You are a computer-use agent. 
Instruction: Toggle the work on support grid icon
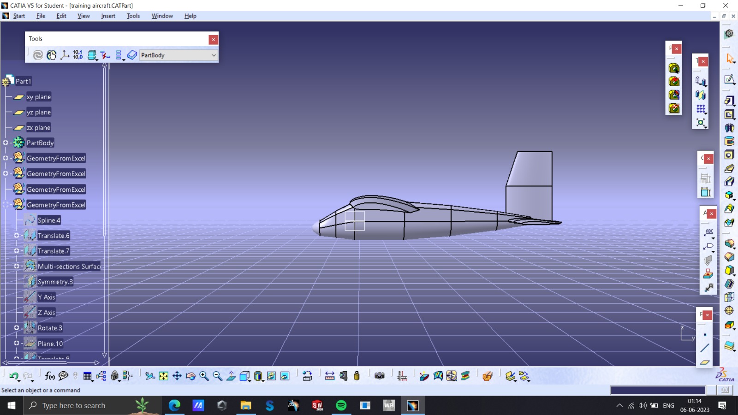402,376
